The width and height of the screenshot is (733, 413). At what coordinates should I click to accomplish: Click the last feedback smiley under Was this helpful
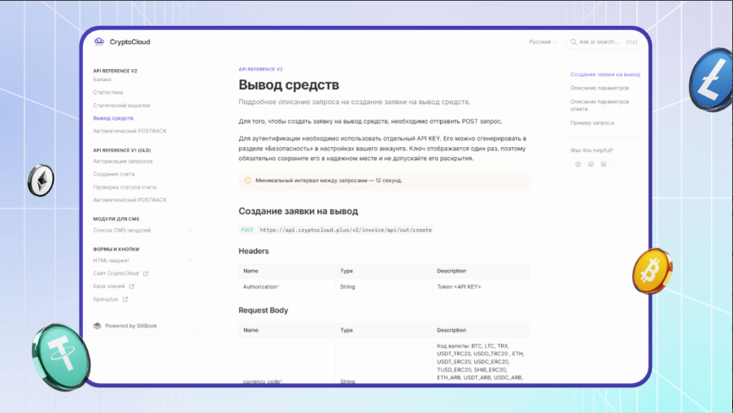point(604,164)
